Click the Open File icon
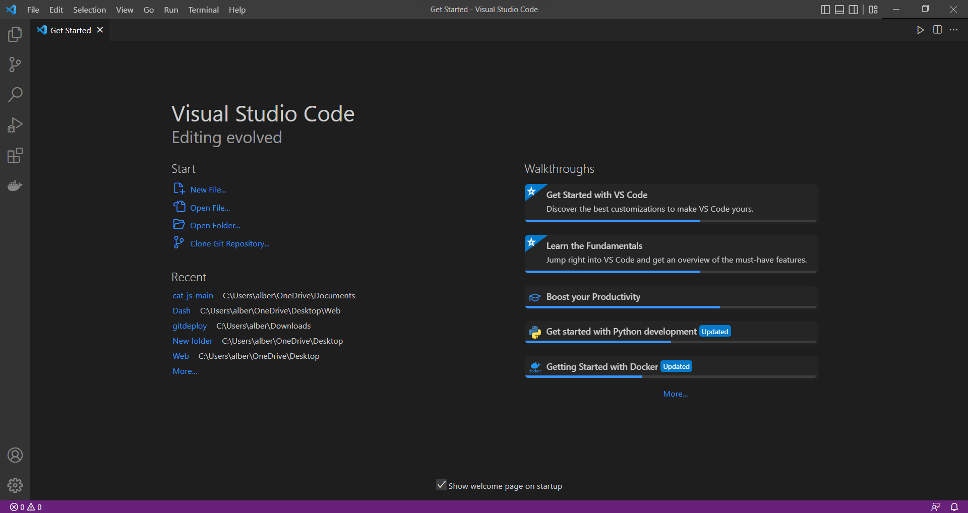Image resolution: width=968 pixels, height=513 pixels. tap(179, 207)
